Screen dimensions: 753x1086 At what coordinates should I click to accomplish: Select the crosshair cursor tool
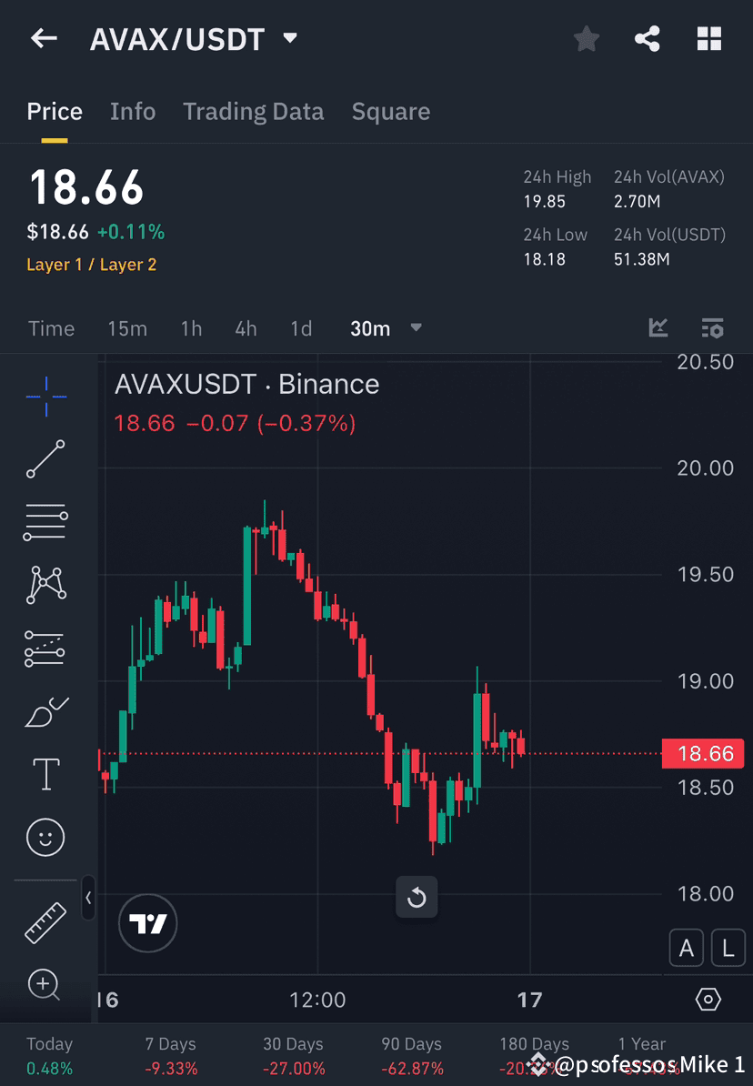(x=45, y=397)
